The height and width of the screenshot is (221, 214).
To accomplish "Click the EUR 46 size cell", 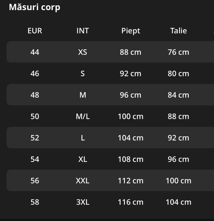I will 35,73.
